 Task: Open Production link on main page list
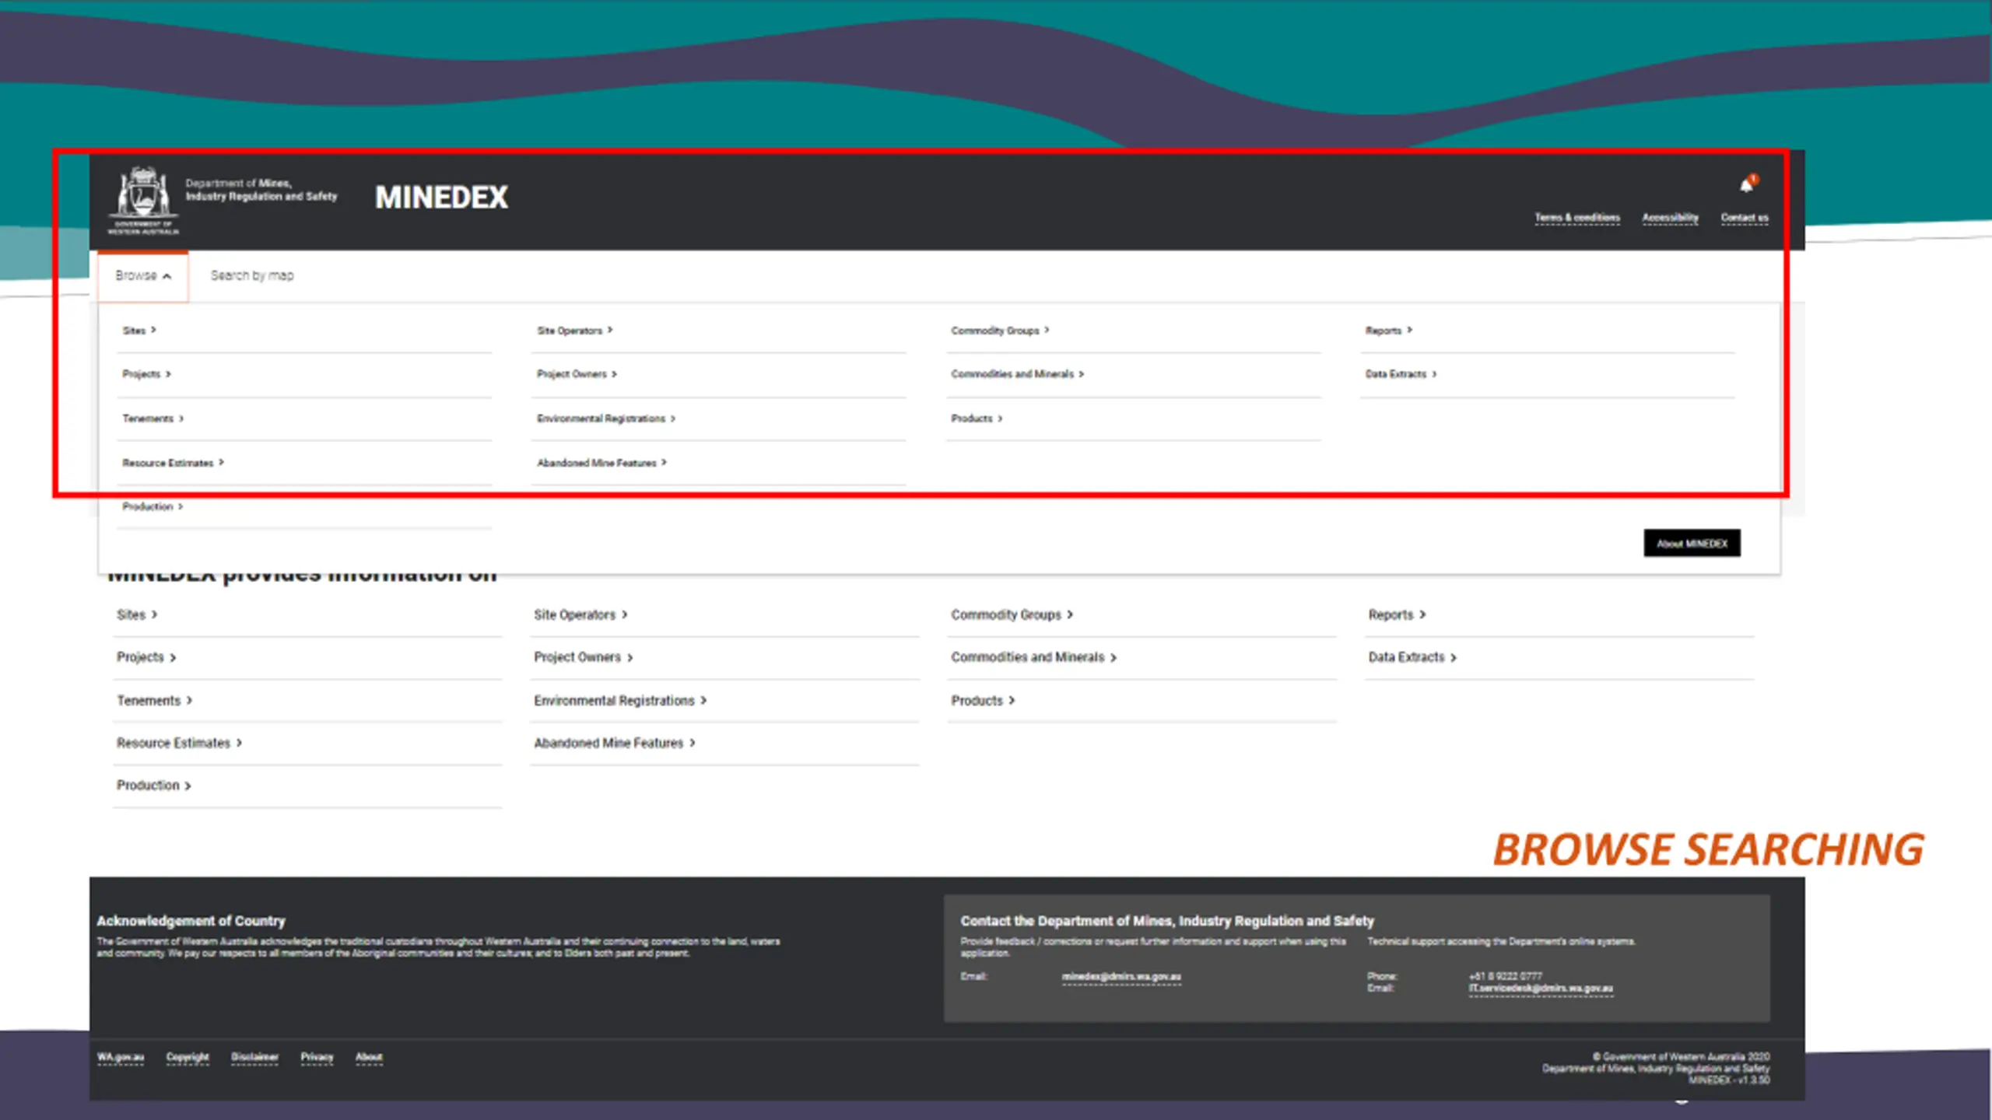coord(153,786)
